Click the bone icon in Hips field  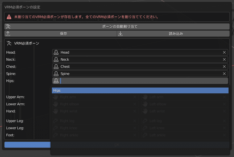pos(56,81)
